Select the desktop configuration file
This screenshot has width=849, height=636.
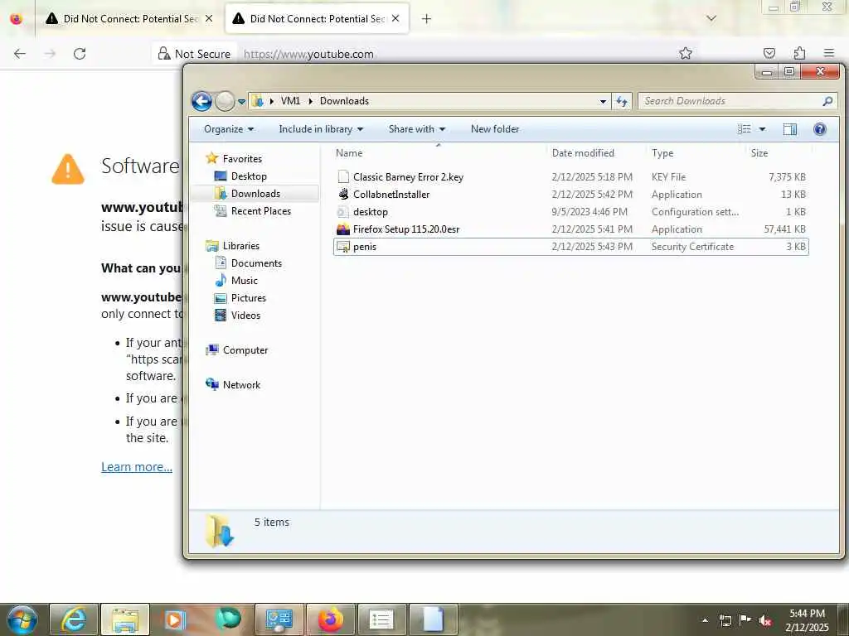click(x=571, y=211)
